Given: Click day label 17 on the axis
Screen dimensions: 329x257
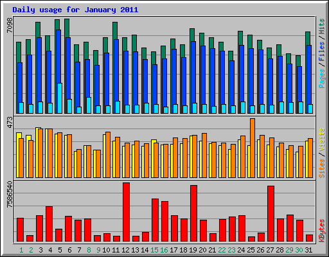Looking at the screenshot, I should pyautogui.click(x=173, y=250).
